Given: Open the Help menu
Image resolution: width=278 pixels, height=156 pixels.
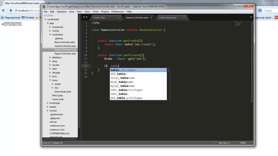Looking at the screenshot, I should [x=129, y=12].
